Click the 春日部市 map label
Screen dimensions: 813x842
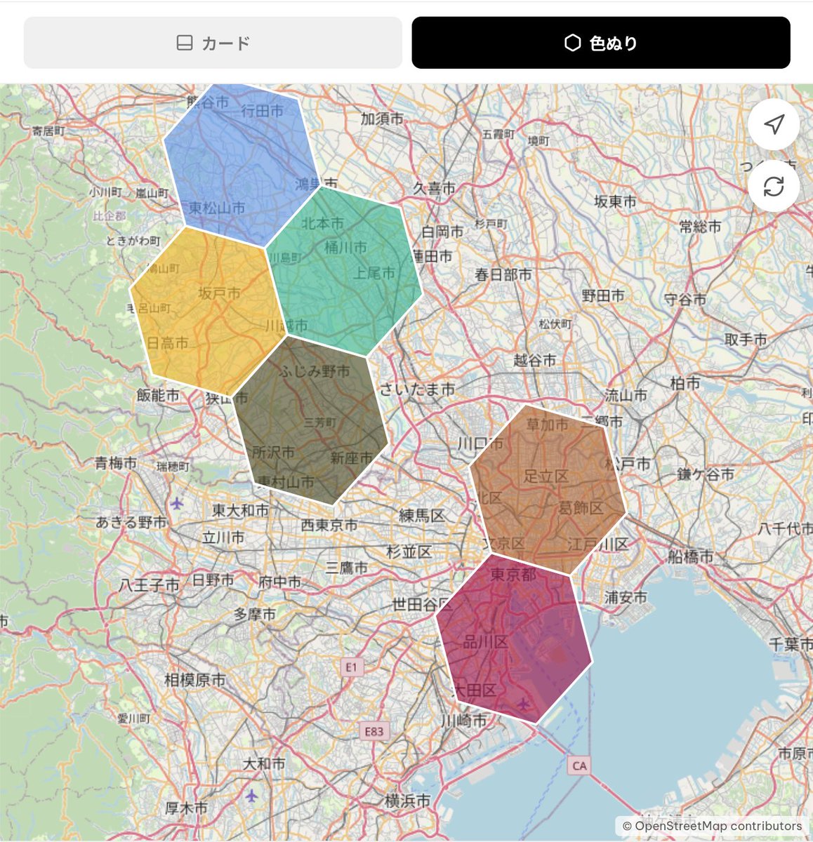coord(503,275)
